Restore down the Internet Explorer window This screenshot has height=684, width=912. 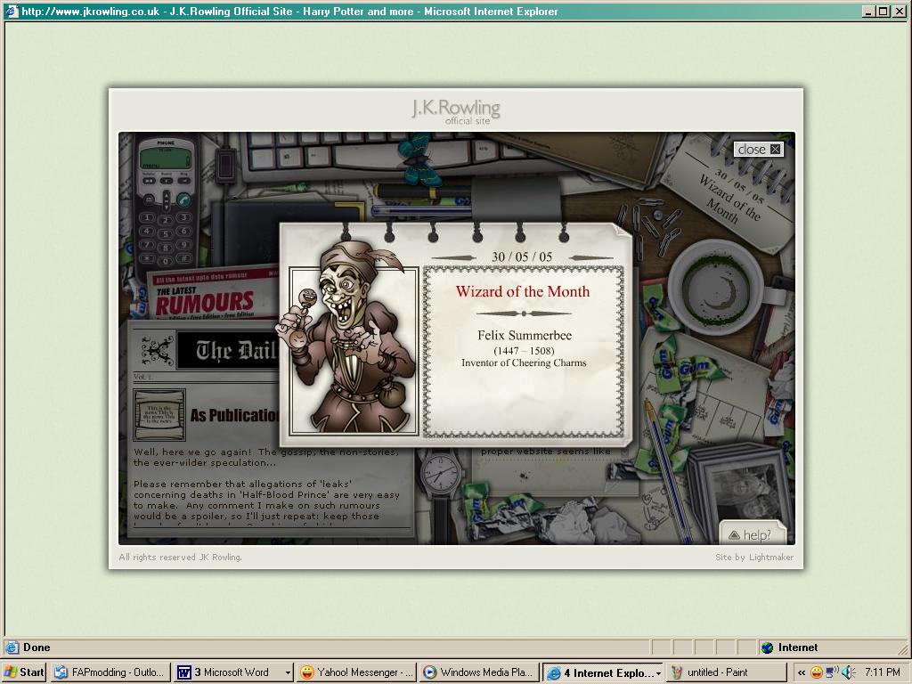click(x=883, y=11)
